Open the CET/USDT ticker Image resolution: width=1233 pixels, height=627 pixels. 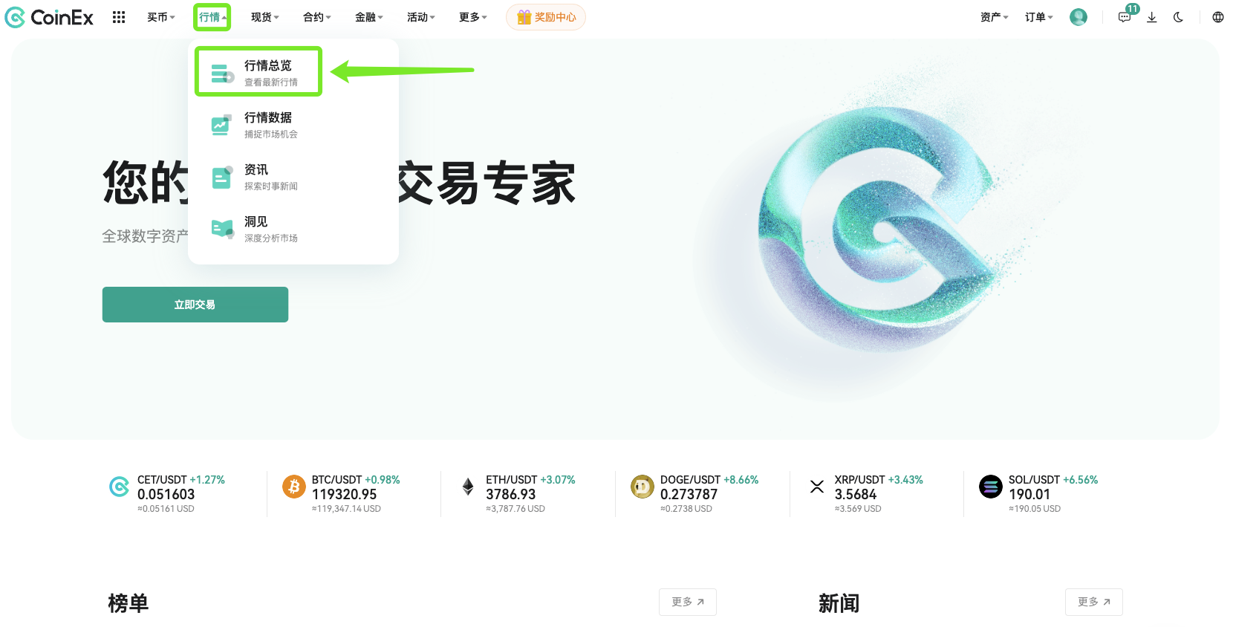168,494
